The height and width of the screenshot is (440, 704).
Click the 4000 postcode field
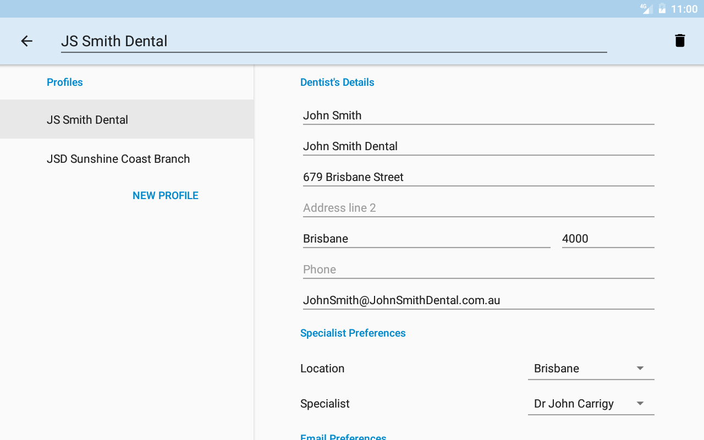[x=607, y=239]
